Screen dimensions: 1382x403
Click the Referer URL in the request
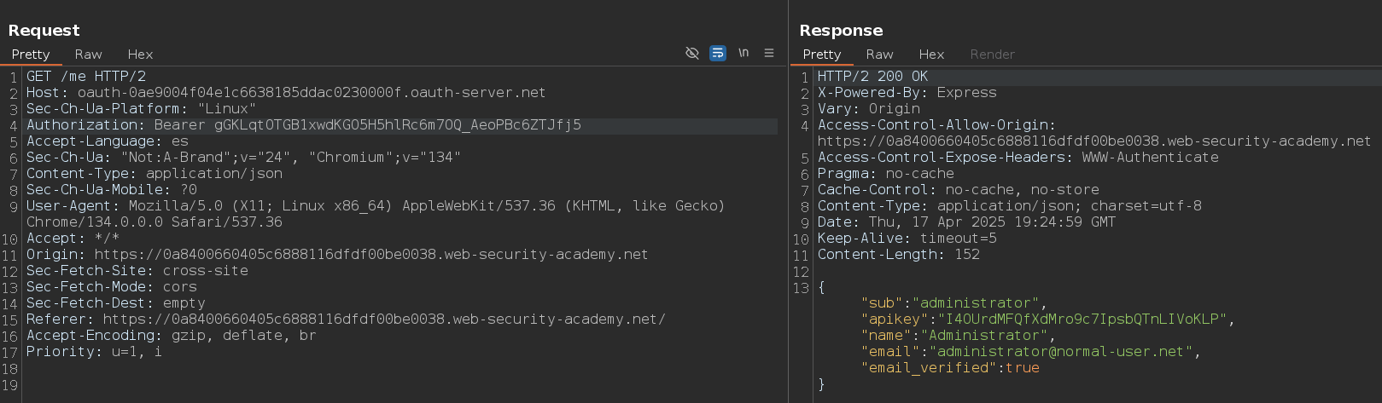pos(383,320)
